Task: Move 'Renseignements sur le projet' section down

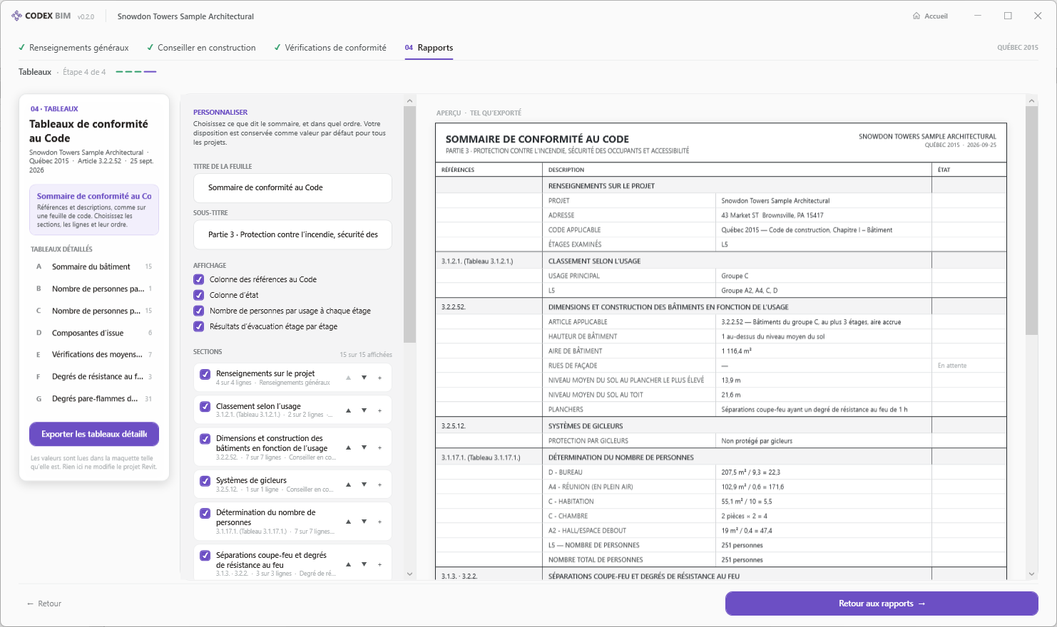Action: click(x=364, y=378)
